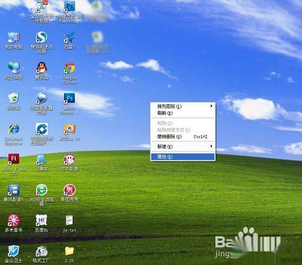Expand the submenu arrow beside 新建
Screen dimensions: 302x265
[x=211, y=146]
